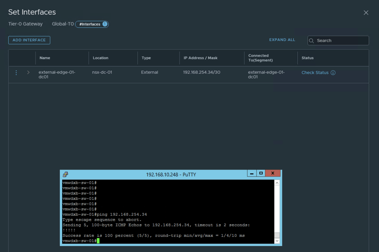Click EXPAND ALL to expand all rows
Image resolution: width=379 pixels, height=252 pixels.
(x=282, y=40)
